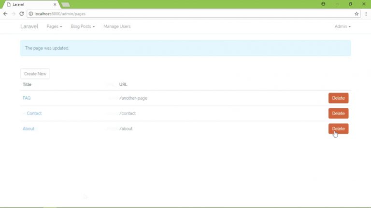
Task: Expand the Pages dropdown menu
Action: [x=54, y=26]
